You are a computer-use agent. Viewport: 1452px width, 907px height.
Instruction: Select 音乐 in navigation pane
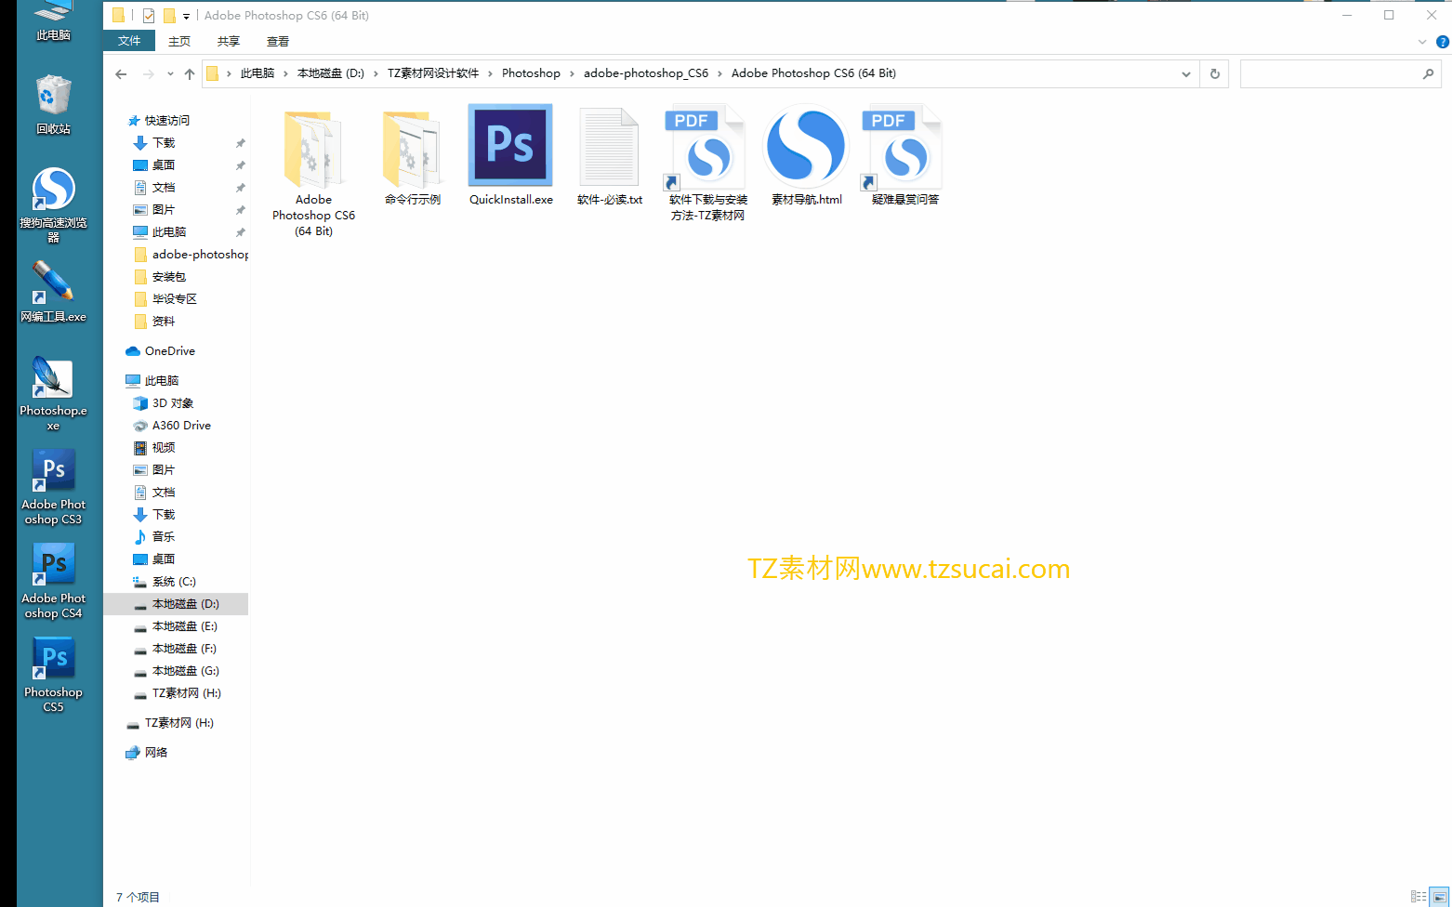(164, 537)
